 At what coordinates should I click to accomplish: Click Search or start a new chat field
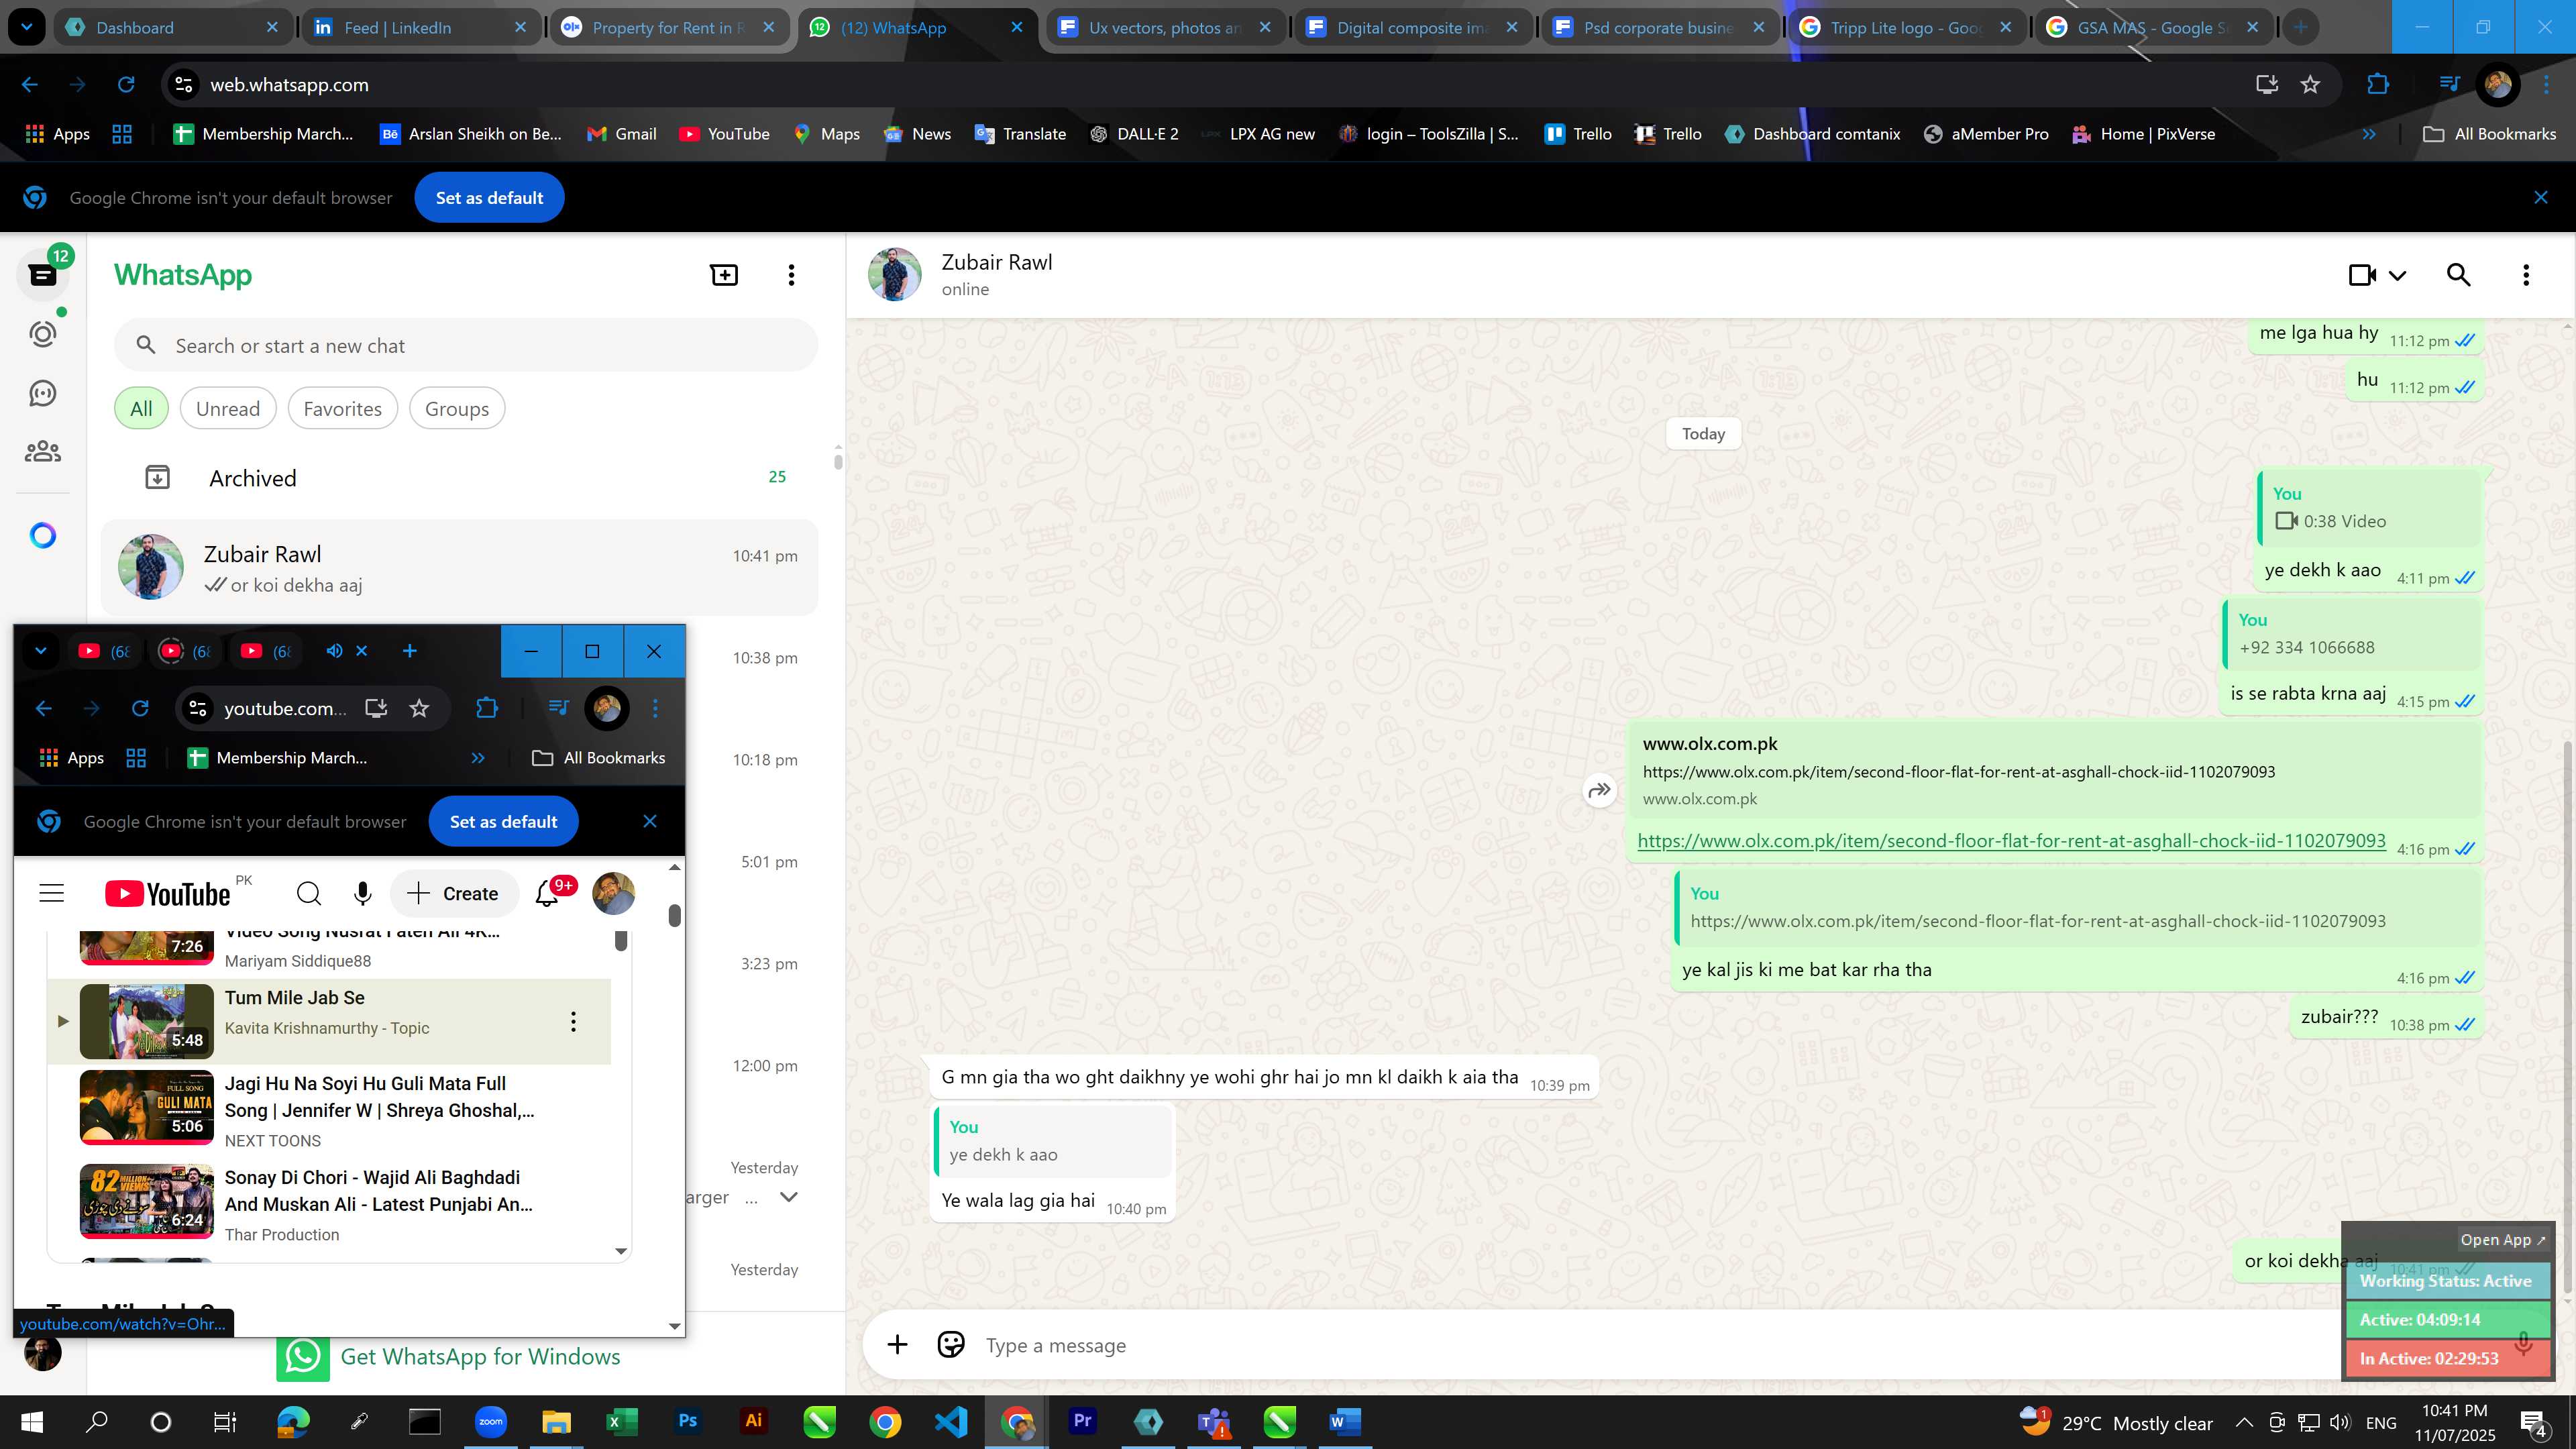(466, 346)
